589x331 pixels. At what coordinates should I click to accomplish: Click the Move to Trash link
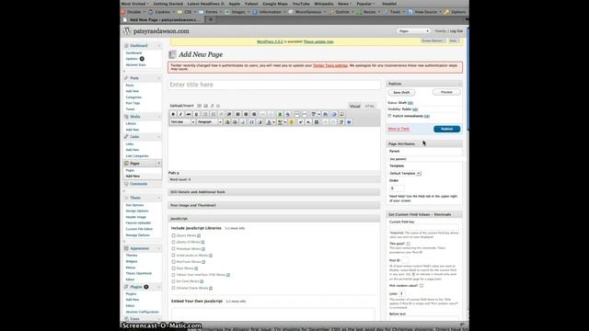[x=398, y=129]
